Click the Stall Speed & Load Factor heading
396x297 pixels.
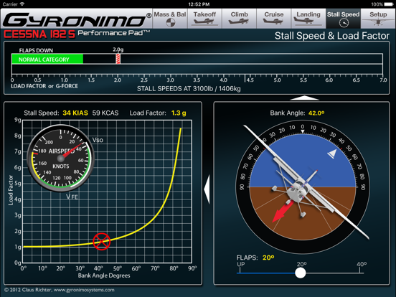pyautogui.click(x=332, y=36)
